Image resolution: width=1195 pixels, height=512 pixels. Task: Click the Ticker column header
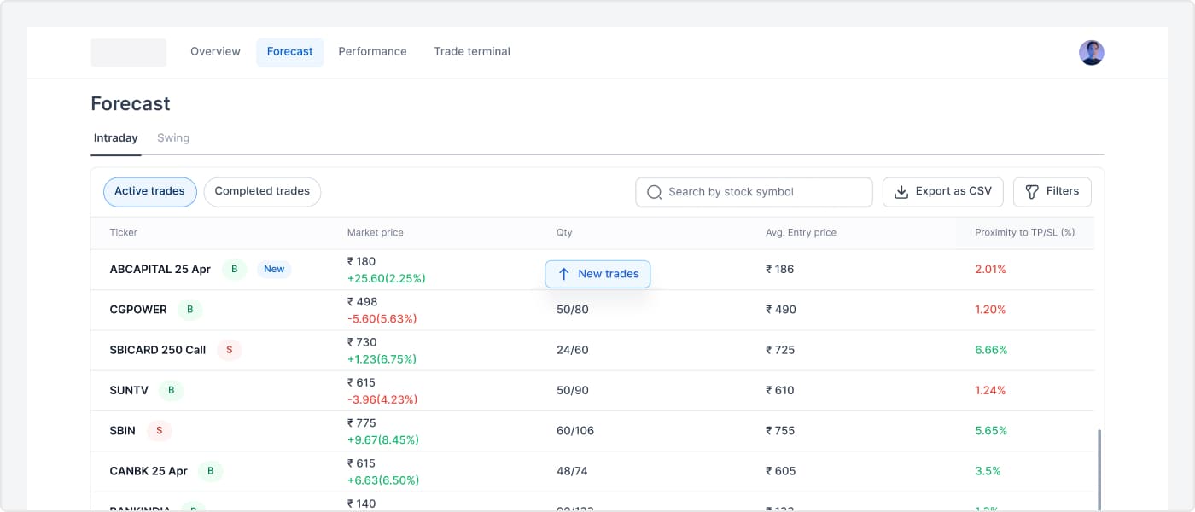pyautogui.click(x=124, y=233)
